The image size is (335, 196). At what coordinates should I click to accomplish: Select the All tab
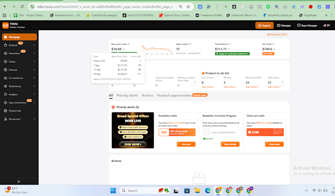(x=111, y=96)
